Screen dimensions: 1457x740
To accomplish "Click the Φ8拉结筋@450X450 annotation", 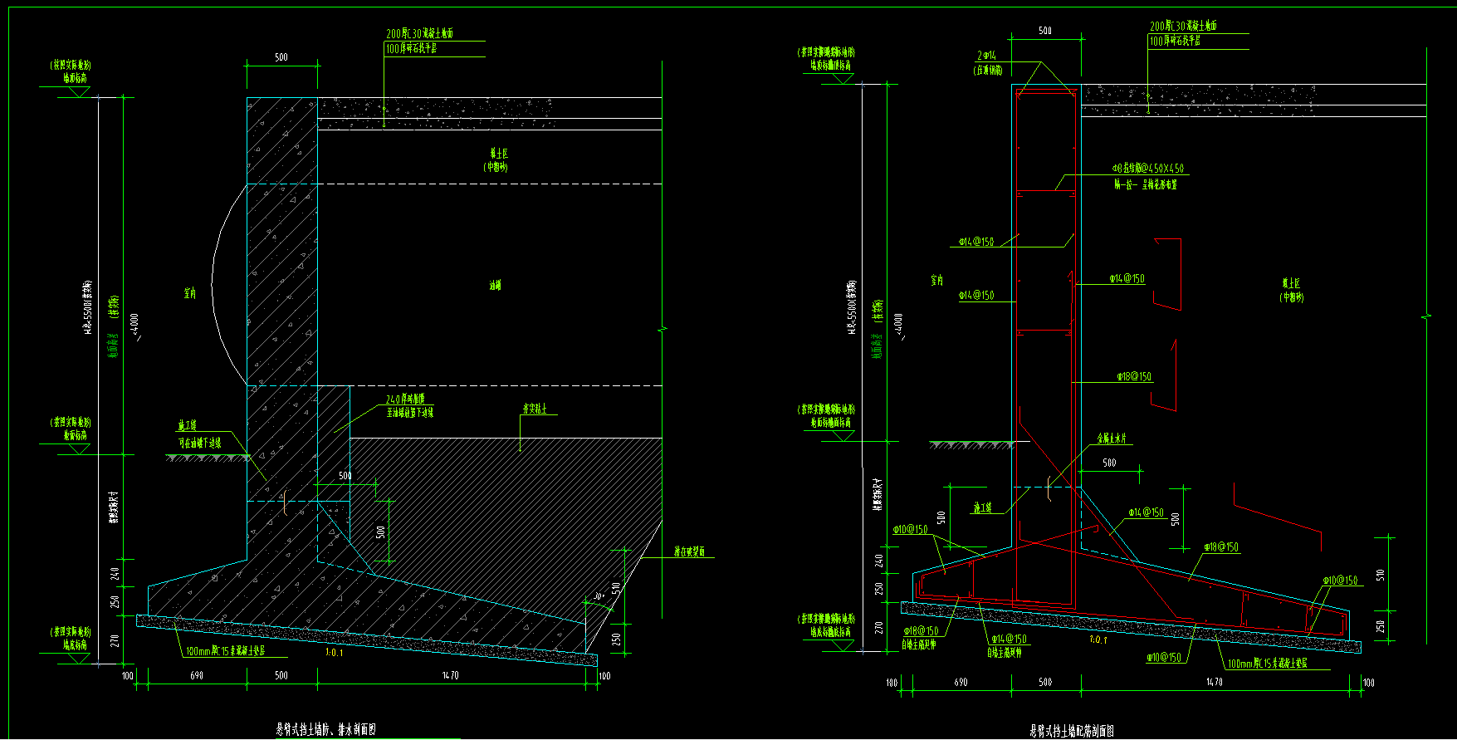I will point(1148,168).
